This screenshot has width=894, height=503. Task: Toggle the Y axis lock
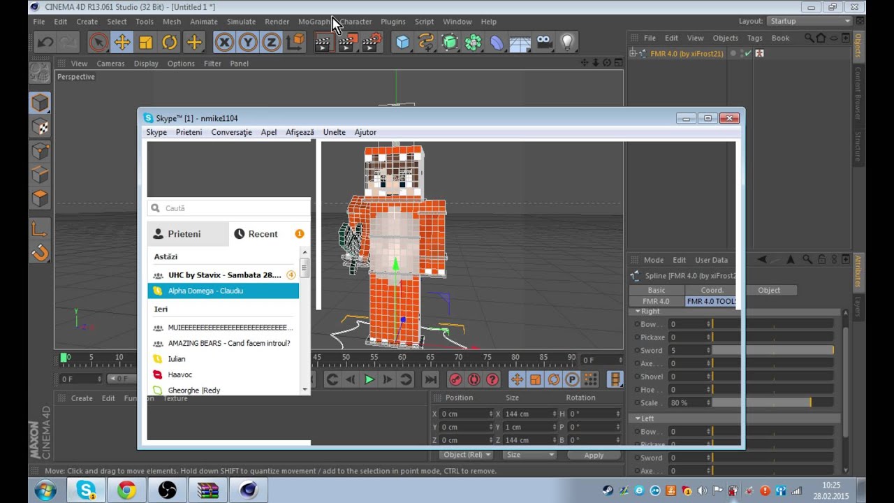coord(248,43)
